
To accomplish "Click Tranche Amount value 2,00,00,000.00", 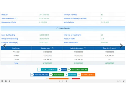I will point(44,18).
